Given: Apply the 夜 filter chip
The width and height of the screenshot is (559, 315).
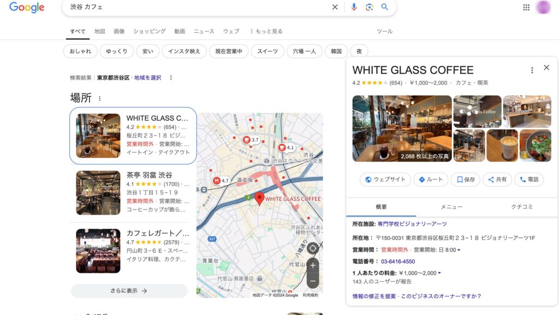Looking at the screenshot, I should (359, 51).
